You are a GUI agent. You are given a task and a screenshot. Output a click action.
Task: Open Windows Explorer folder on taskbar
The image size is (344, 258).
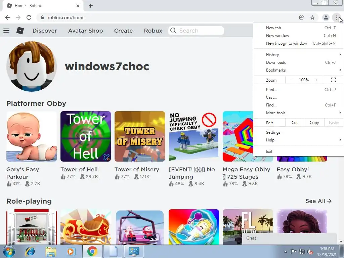(51, 251)
